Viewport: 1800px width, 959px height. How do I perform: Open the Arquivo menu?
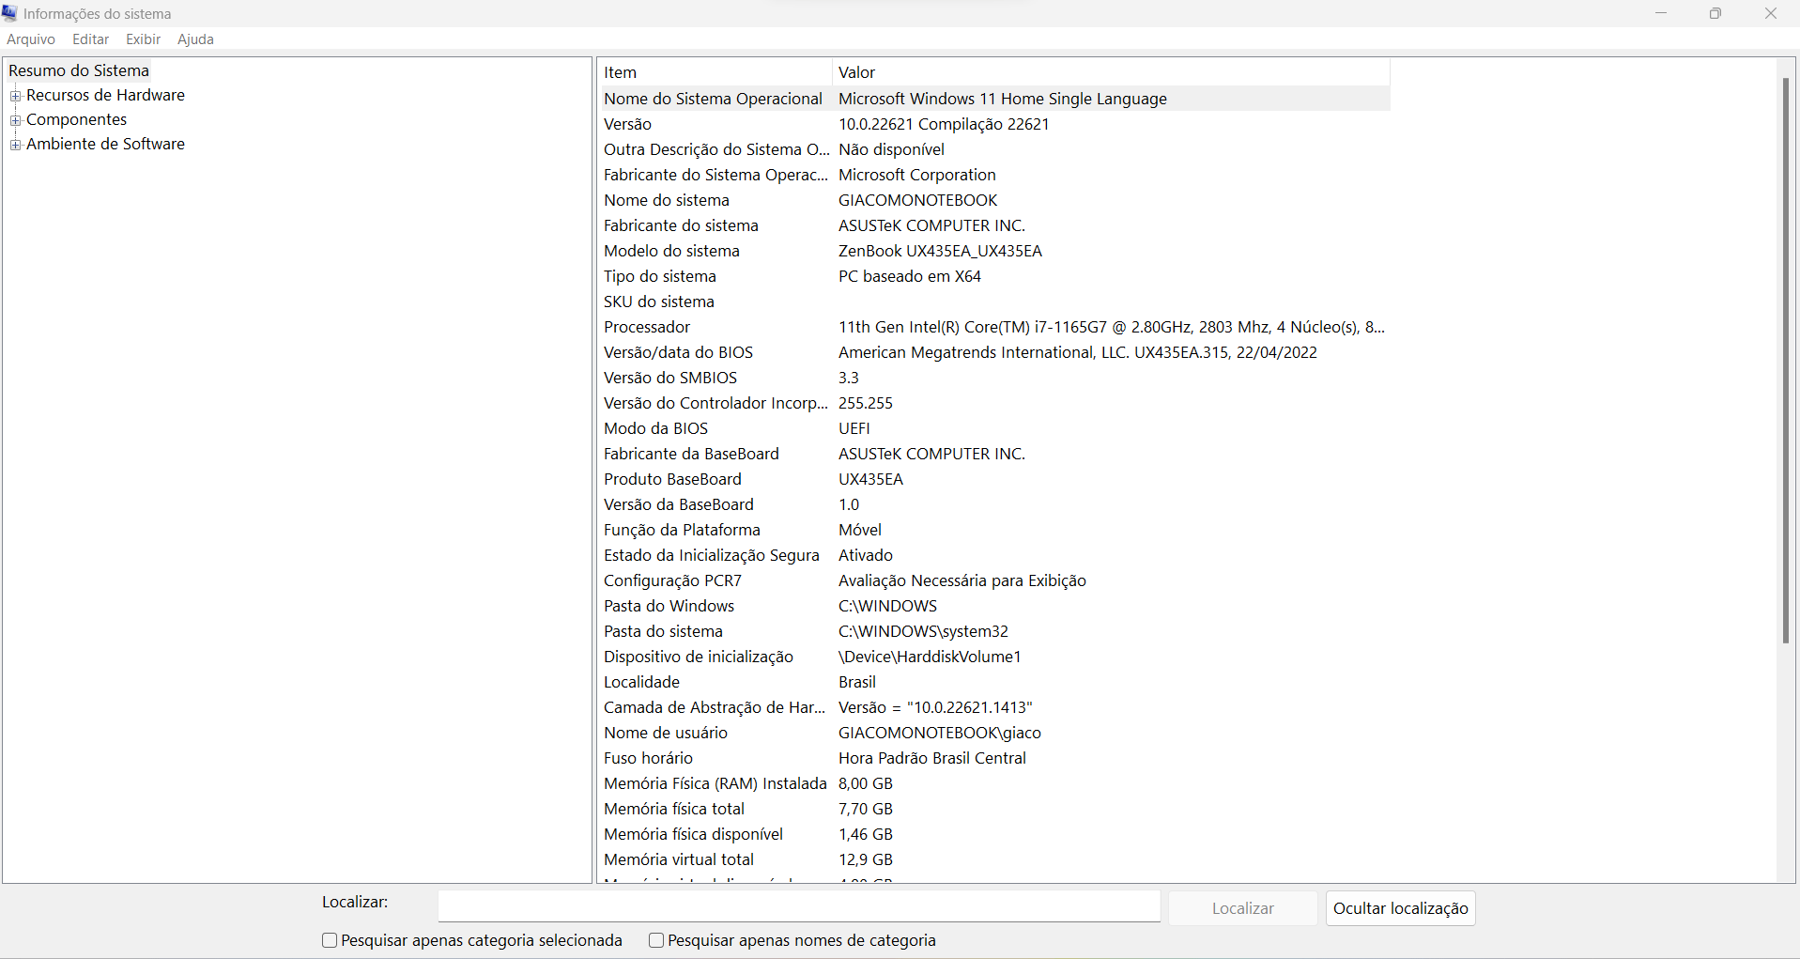(31, 39)
